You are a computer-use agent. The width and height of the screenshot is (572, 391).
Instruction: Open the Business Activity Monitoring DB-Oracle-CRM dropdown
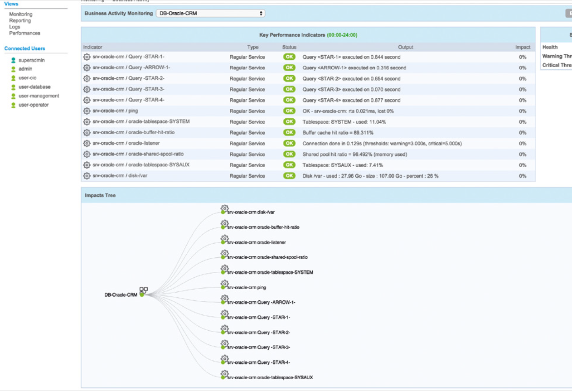pos(210,13)
